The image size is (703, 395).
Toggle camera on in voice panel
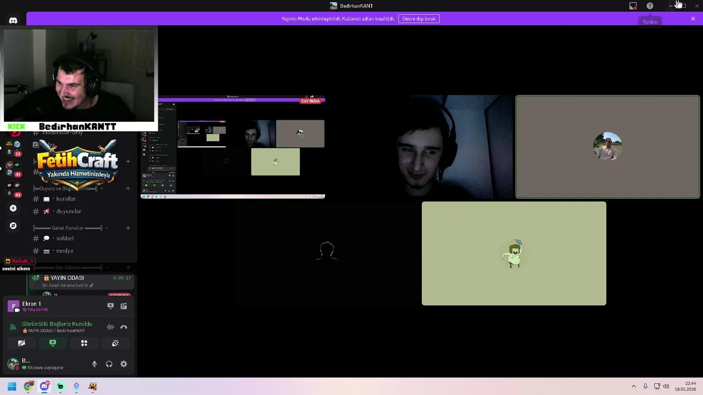click(x=21, y=343)
